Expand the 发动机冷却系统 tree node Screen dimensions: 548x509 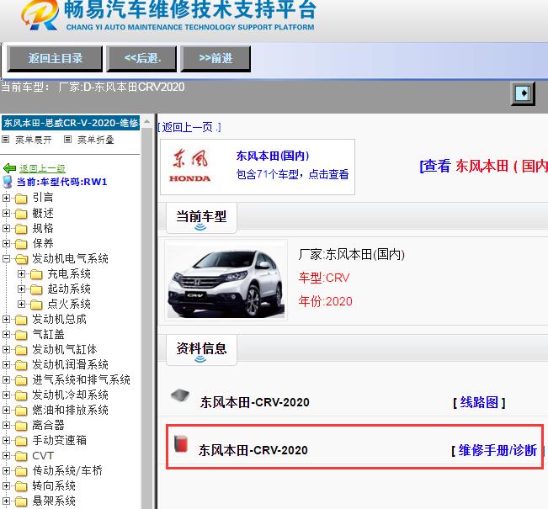point(6,395)
